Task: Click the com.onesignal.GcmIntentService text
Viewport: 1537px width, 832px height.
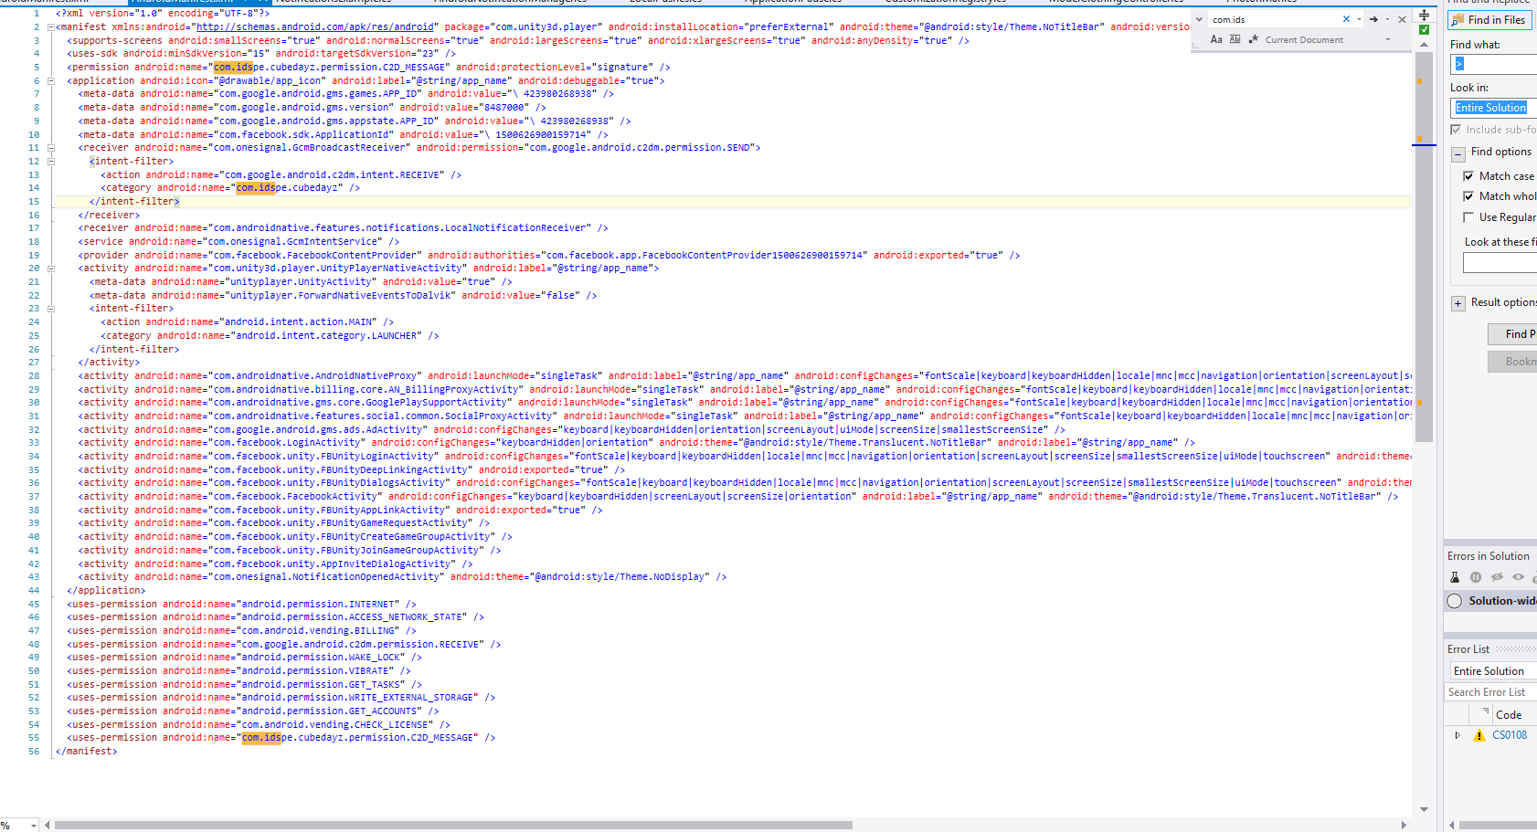Action: (x=295, y=242)
